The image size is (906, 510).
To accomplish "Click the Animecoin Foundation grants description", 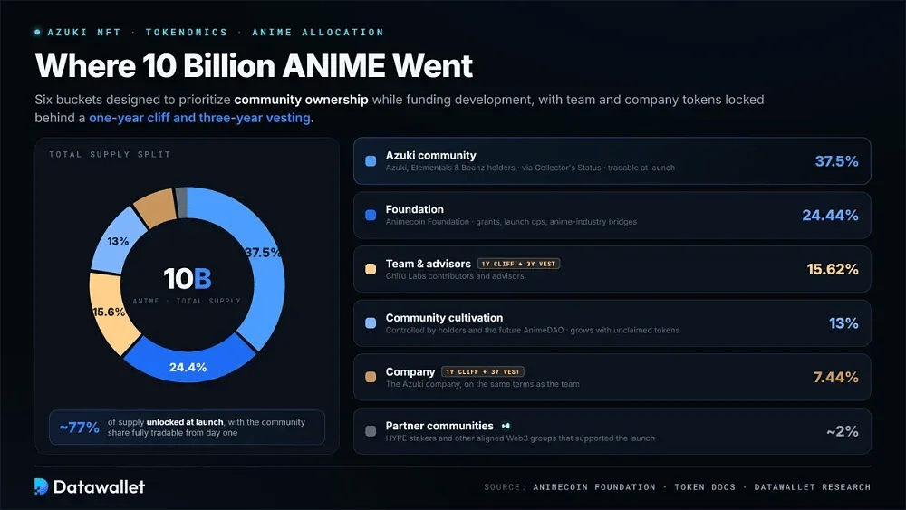I will tap(511, 222).
